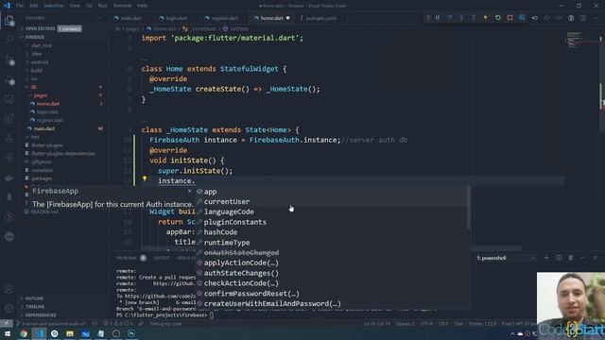Close the terminal panel
This screenshot has height=340, width=605.
595,258
